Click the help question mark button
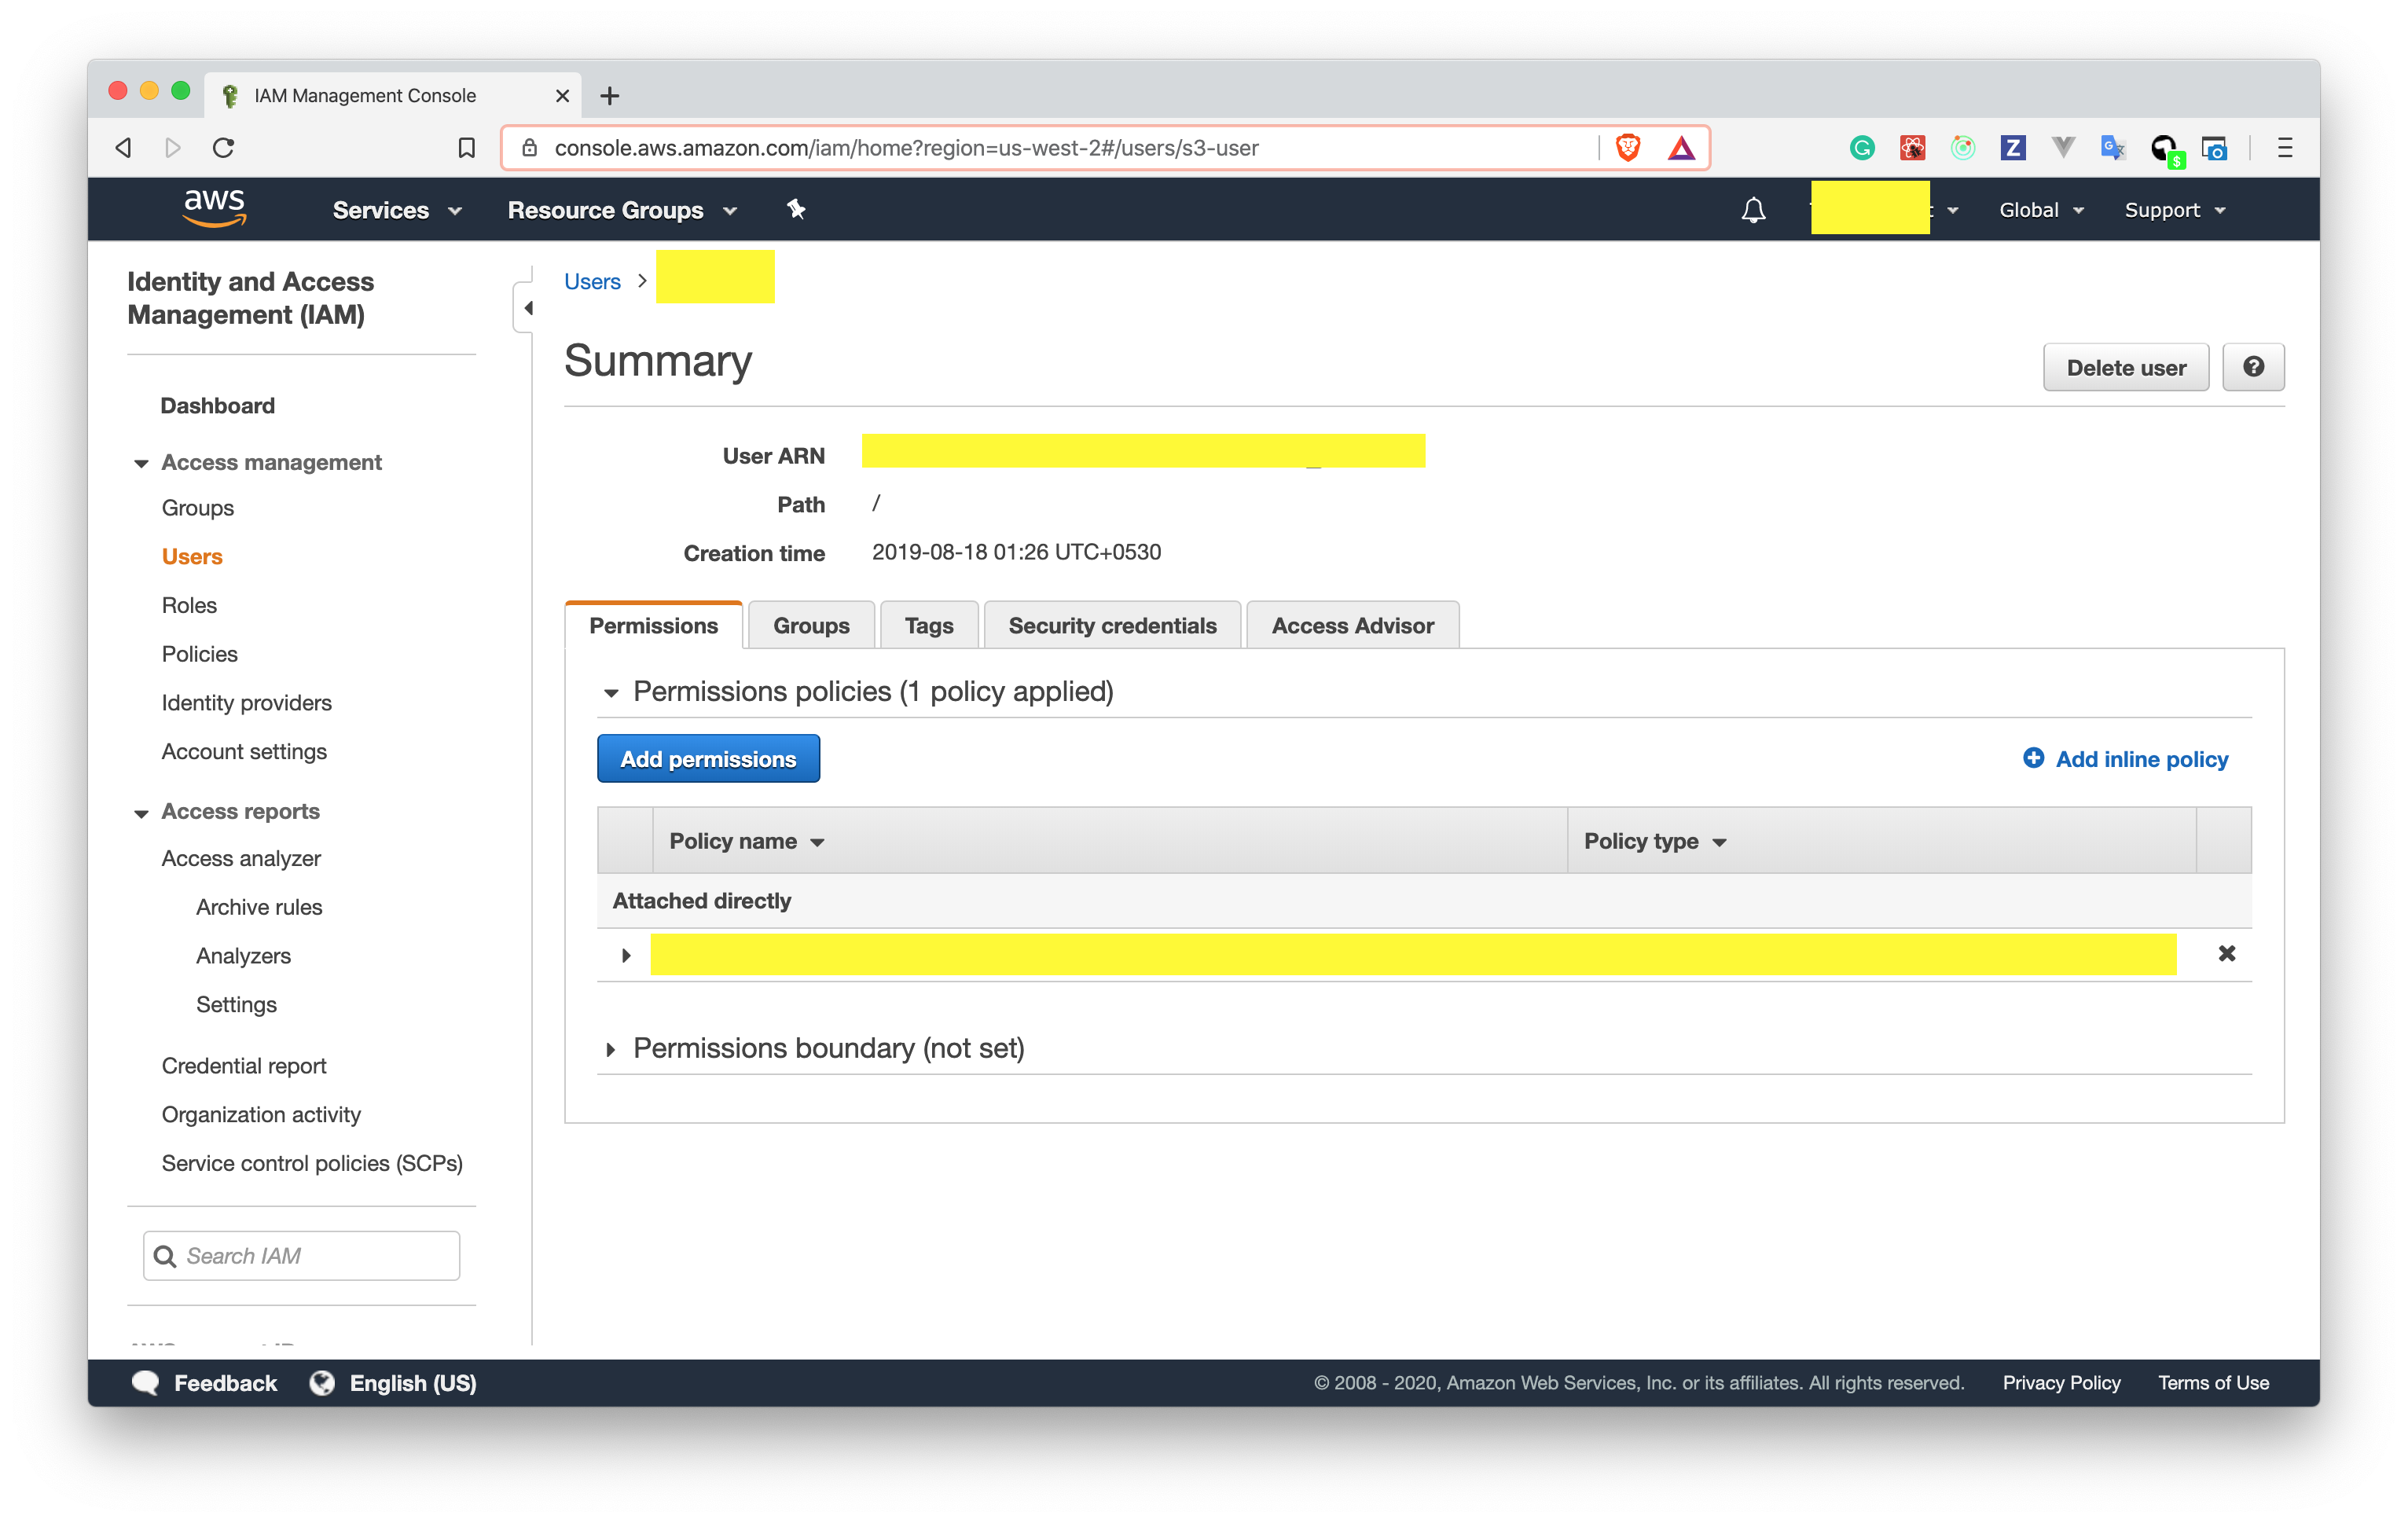Viewport: 2408px width, 1523px height. click(2253, 367)
